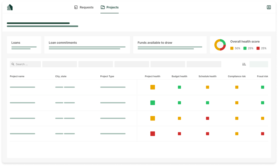The width and height of the screenshot is (278, 166).
Task: Click the company logo in the top-left corner
Action: click(x=10, y=7)
